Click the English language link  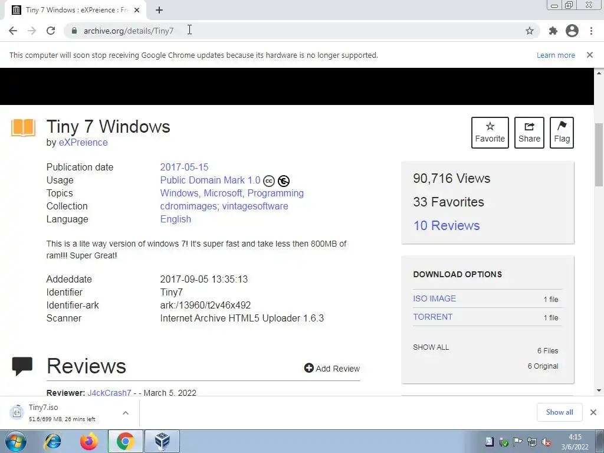coord(176,219)
